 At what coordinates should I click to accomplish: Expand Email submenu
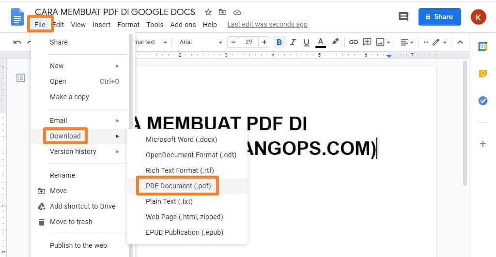80,121
